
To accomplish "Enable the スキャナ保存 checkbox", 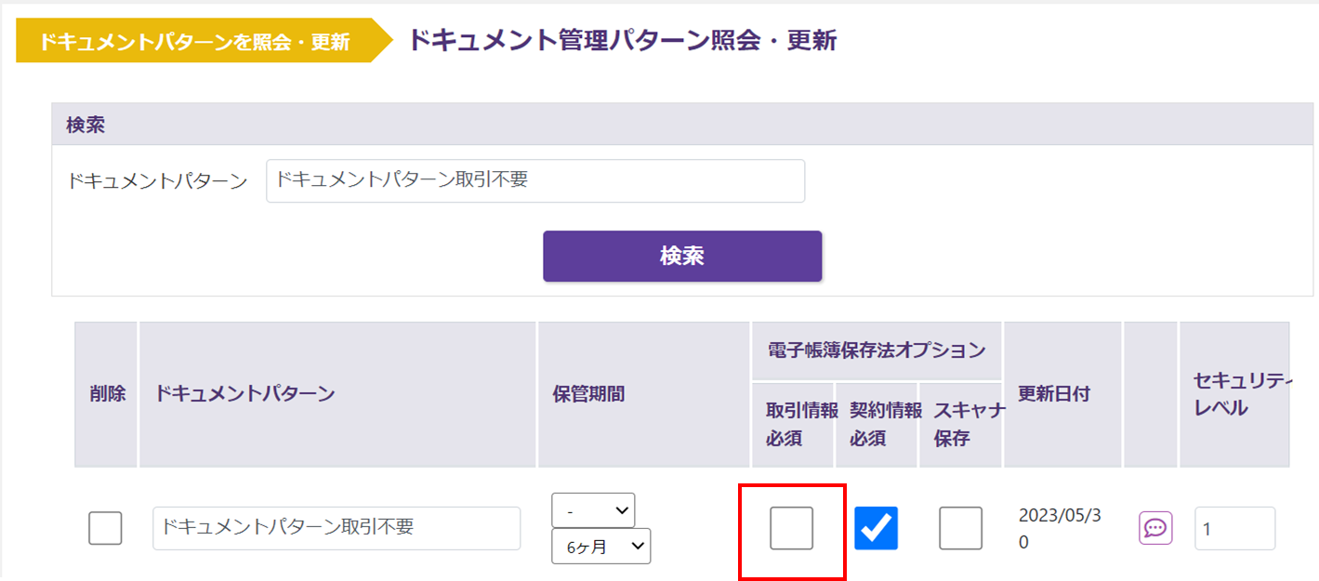I will pyautogui.click(x=960, y=528).
